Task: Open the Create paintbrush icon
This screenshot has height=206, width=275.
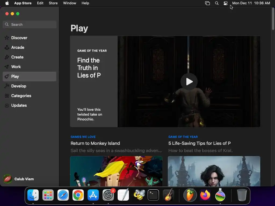Action: pos(7,57)
